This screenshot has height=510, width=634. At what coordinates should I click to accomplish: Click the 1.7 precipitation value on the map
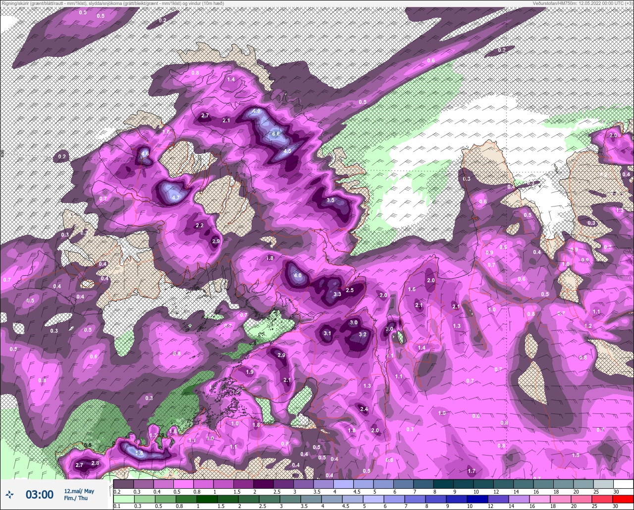(472, 471)
